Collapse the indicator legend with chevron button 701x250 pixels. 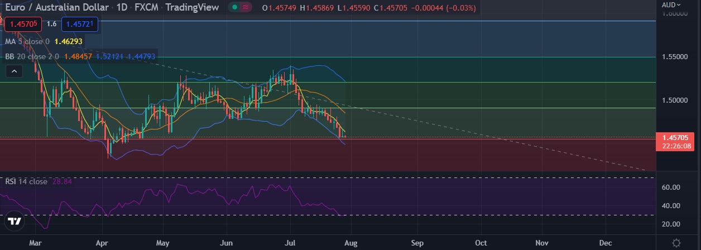[x=15, y=71]
